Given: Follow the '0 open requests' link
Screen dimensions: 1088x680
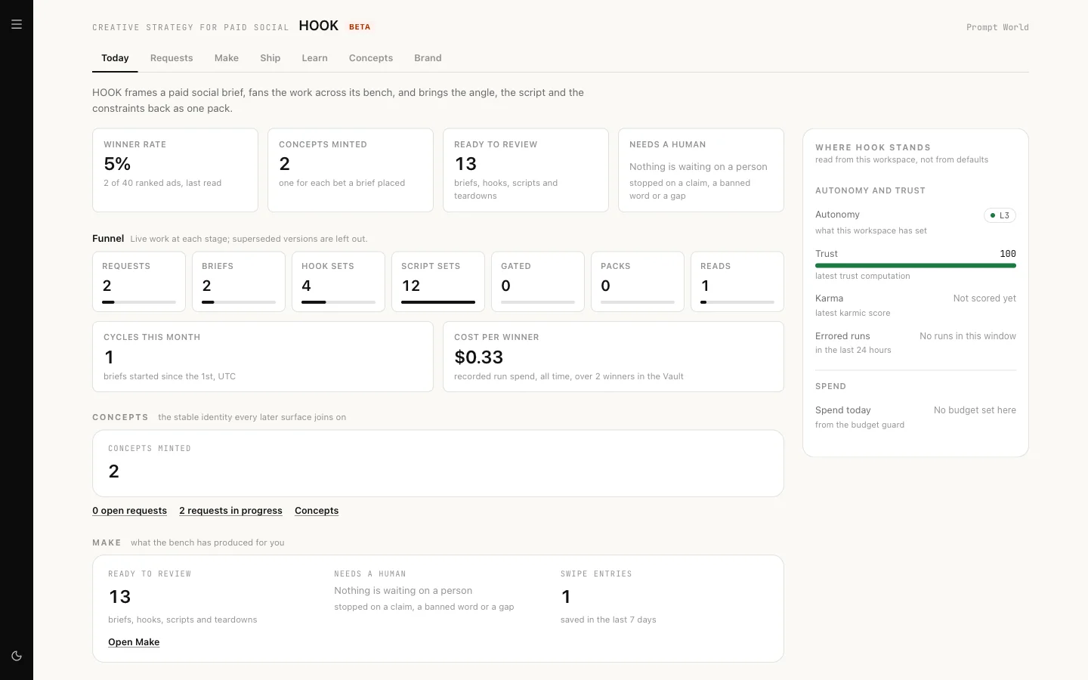Looking at the screenshot, I should coord(129,511).
